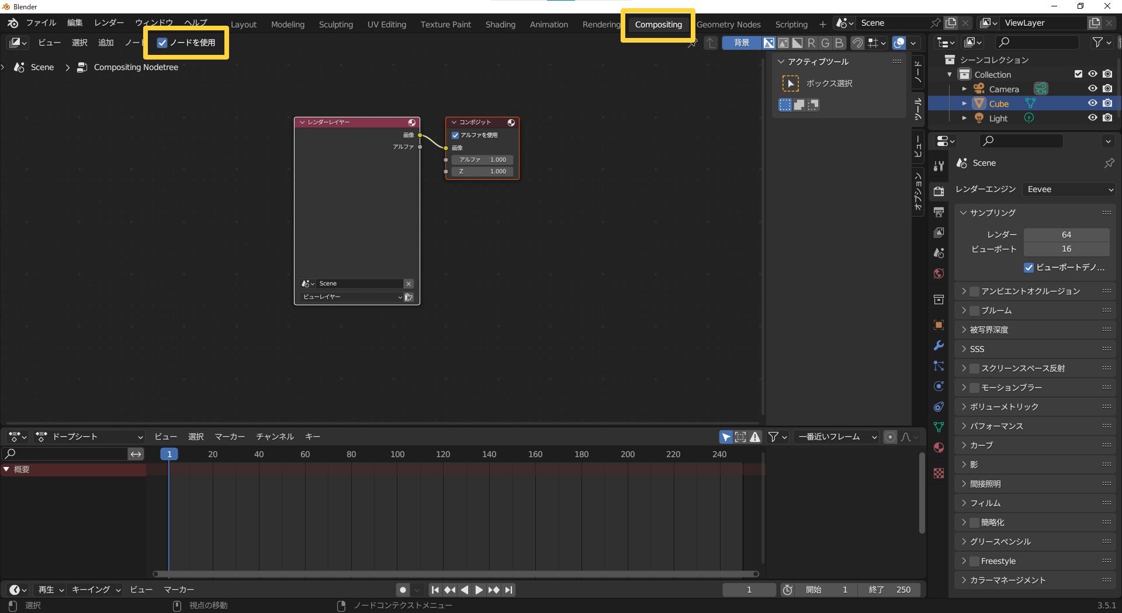
Task: Open the レンダーエンジン Eevee dropdown
Action: click(x=1068, y=189)
